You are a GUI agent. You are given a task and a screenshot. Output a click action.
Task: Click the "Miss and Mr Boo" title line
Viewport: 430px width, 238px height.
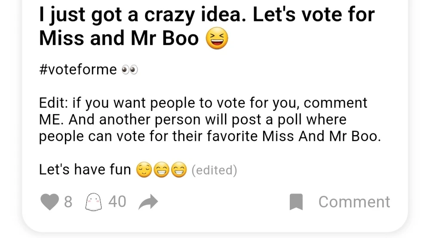[x=119, y=38]
